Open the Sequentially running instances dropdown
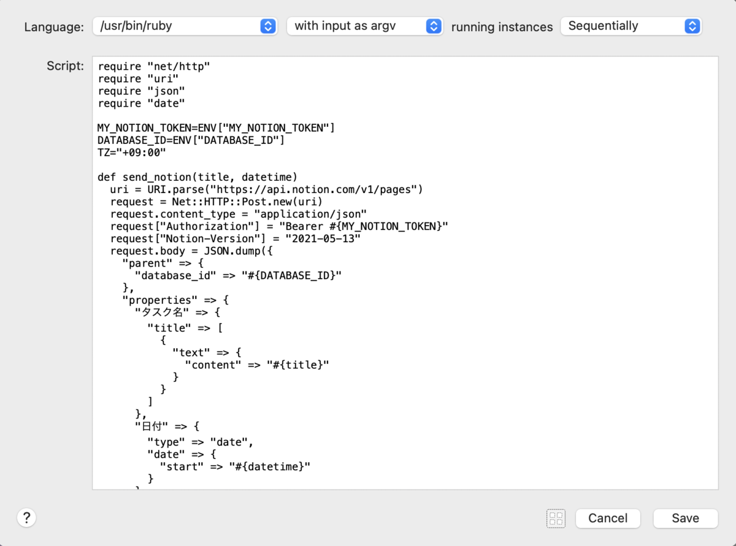The image size is (736, 546). [631, 26]
